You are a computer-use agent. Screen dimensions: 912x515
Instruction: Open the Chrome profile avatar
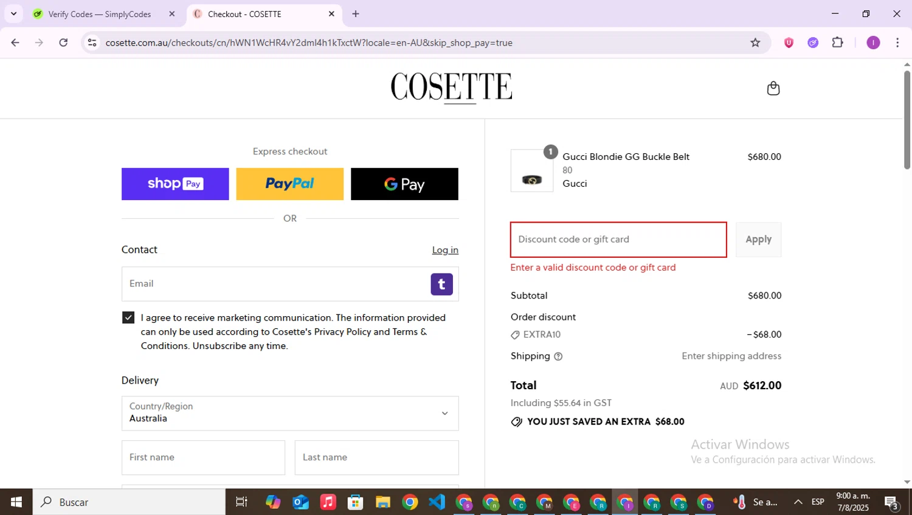873,43
